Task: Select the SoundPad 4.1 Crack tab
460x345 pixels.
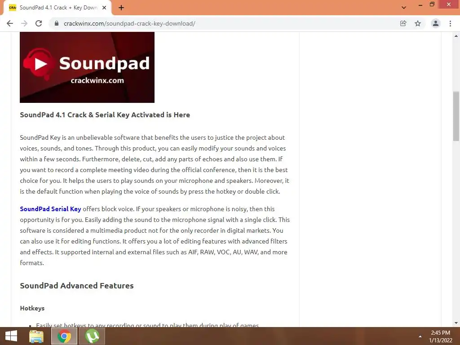Action: pyautogui.click(x=57, y=8)
